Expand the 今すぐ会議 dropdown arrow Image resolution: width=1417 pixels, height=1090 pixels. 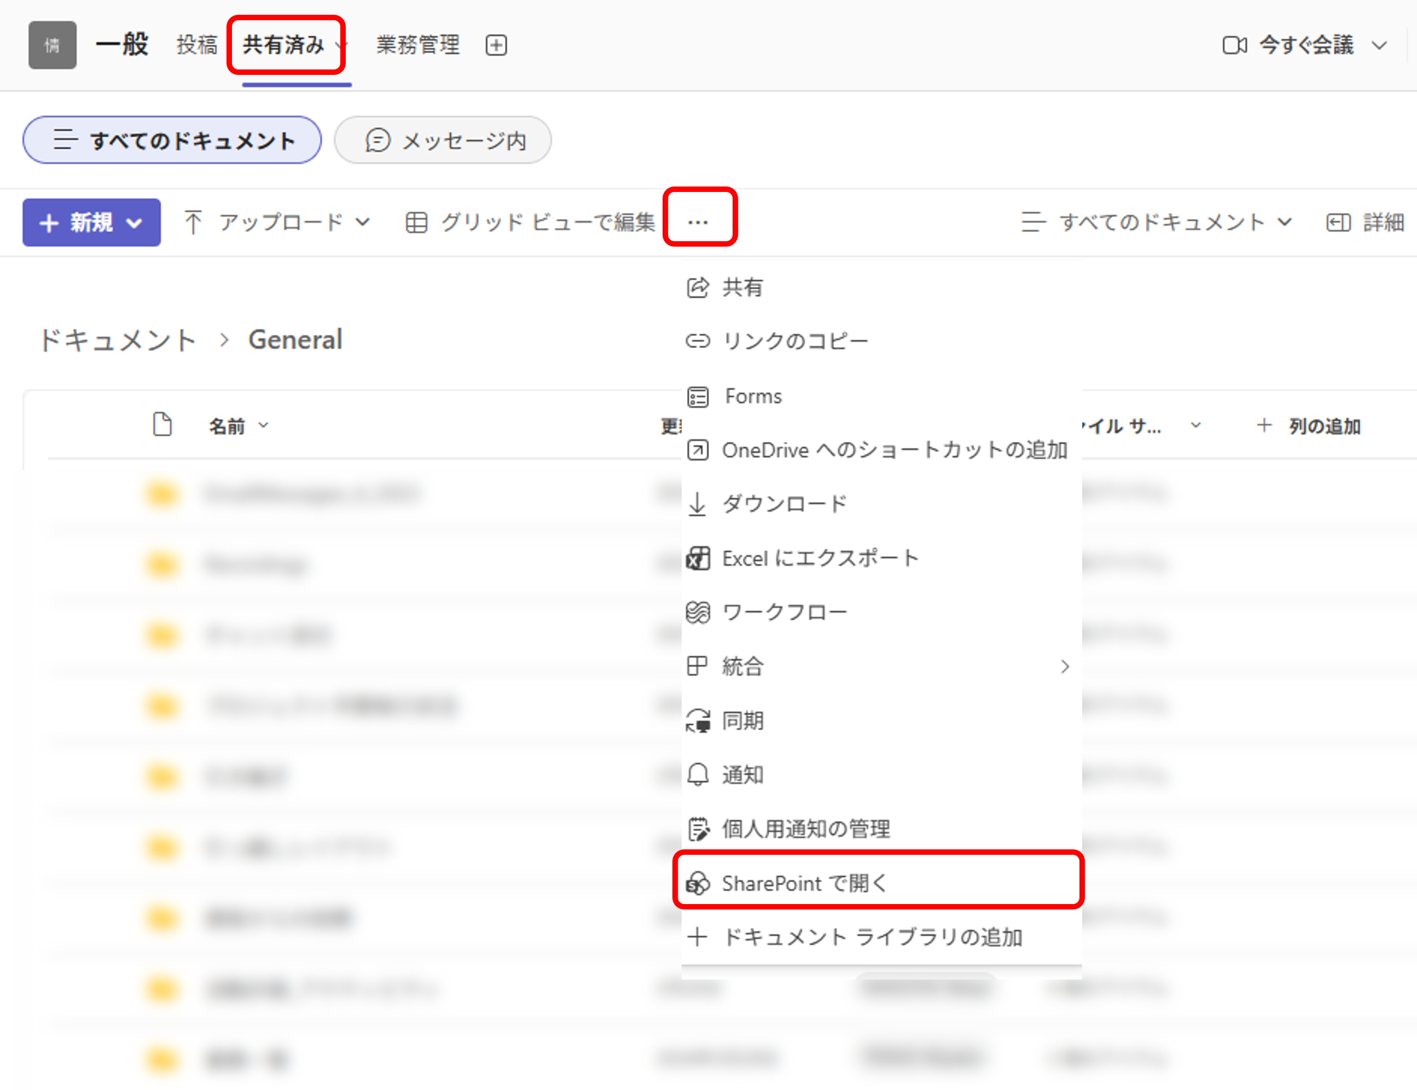click(1379, 45)
